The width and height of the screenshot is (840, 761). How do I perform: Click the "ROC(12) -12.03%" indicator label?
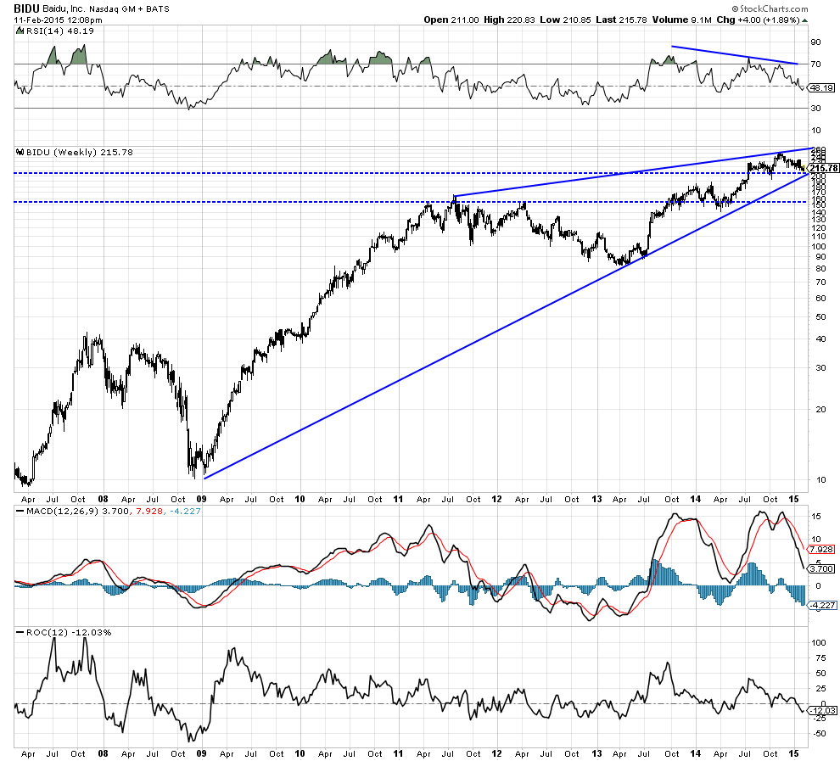[69, 633]
